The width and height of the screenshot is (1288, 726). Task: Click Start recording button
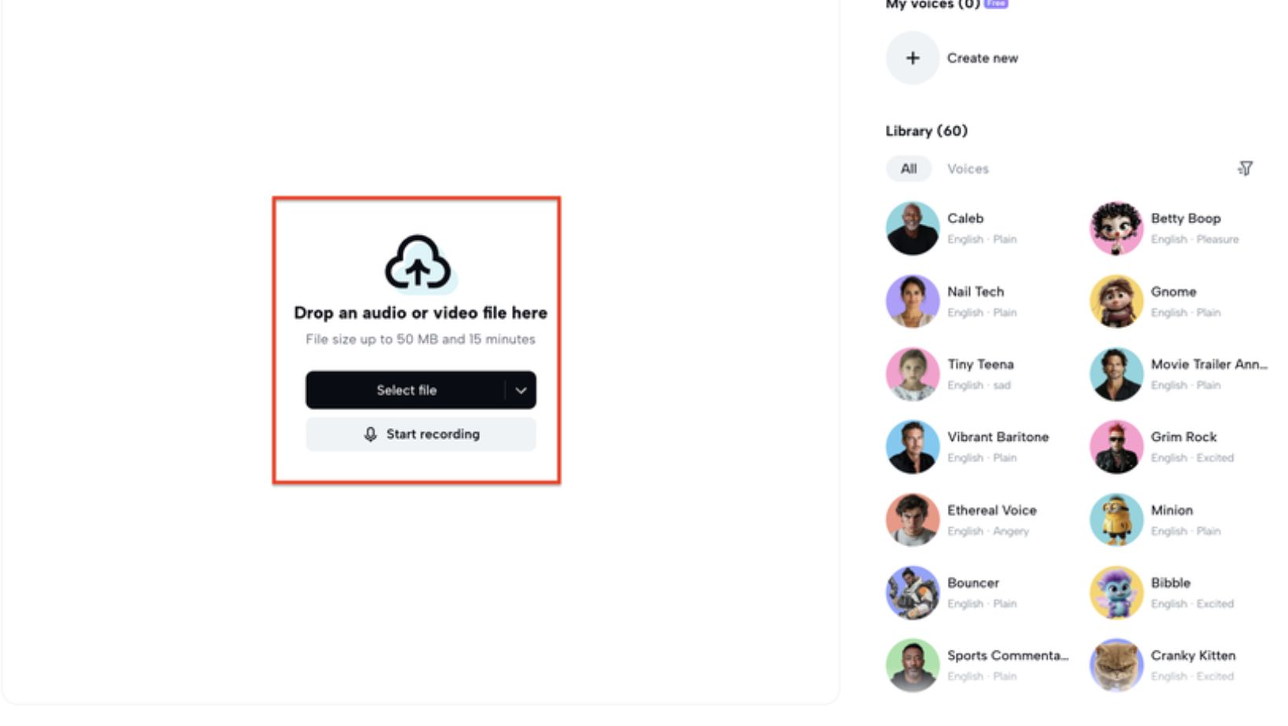tap(421, 434)
